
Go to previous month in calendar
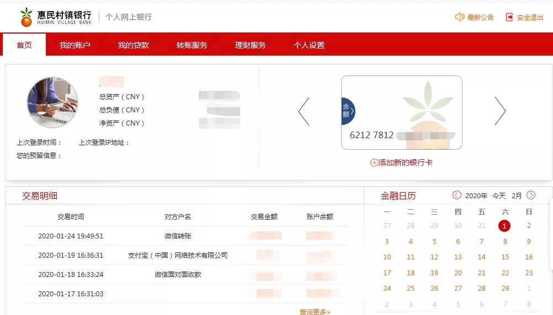pos(457,195)
